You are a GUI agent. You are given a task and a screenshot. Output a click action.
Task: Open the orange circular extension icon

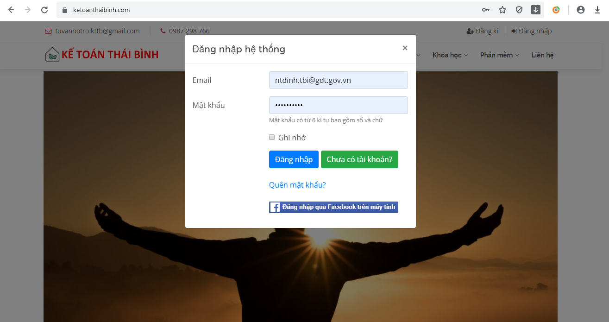556,10
